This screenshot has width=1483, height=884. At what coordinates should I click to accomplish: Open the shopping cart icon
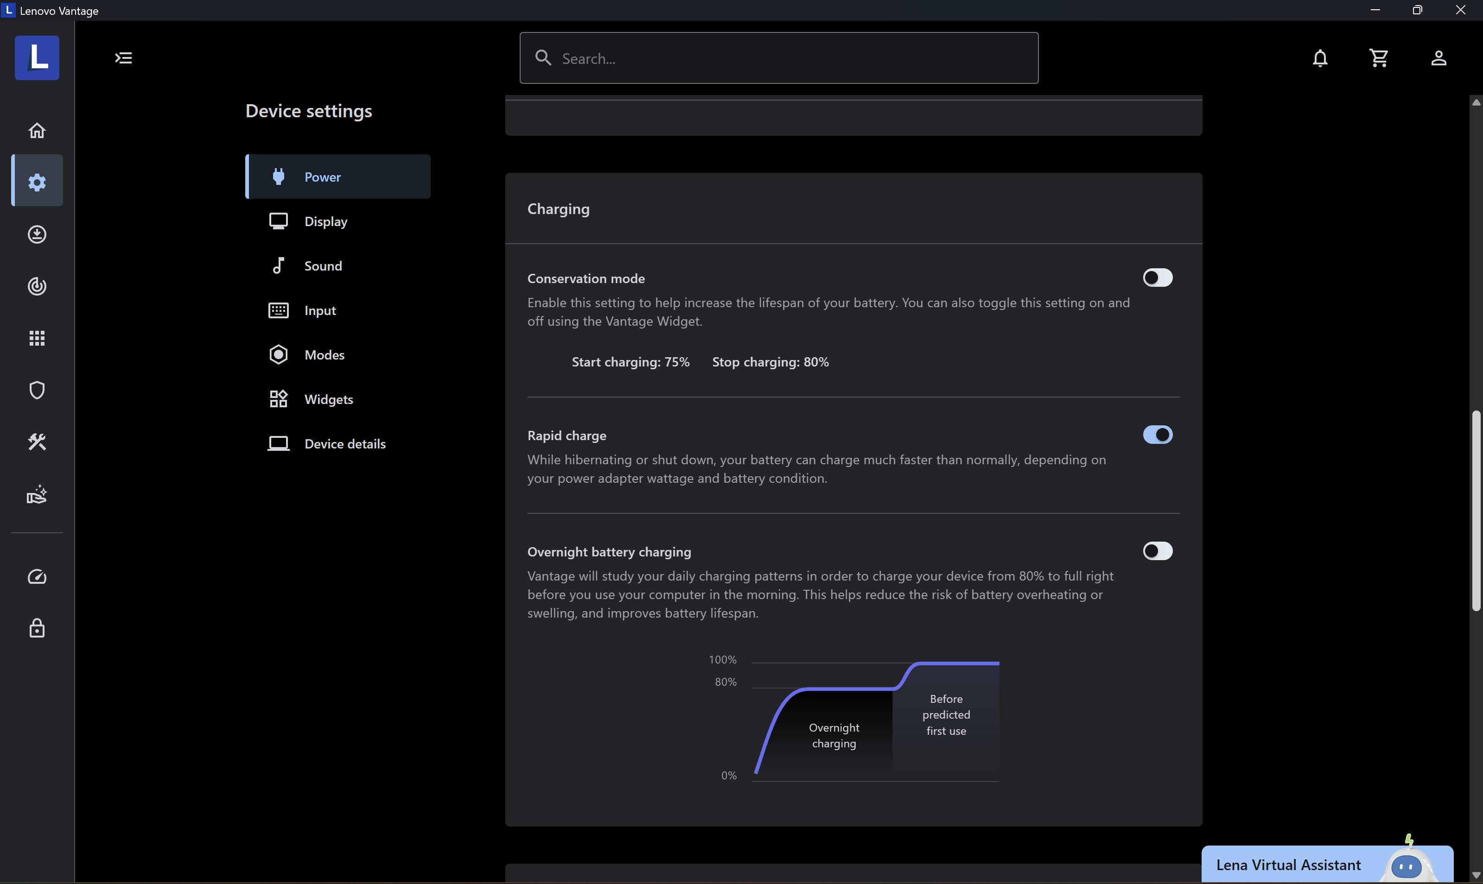pyautogui.click(x=1379, y=58)
